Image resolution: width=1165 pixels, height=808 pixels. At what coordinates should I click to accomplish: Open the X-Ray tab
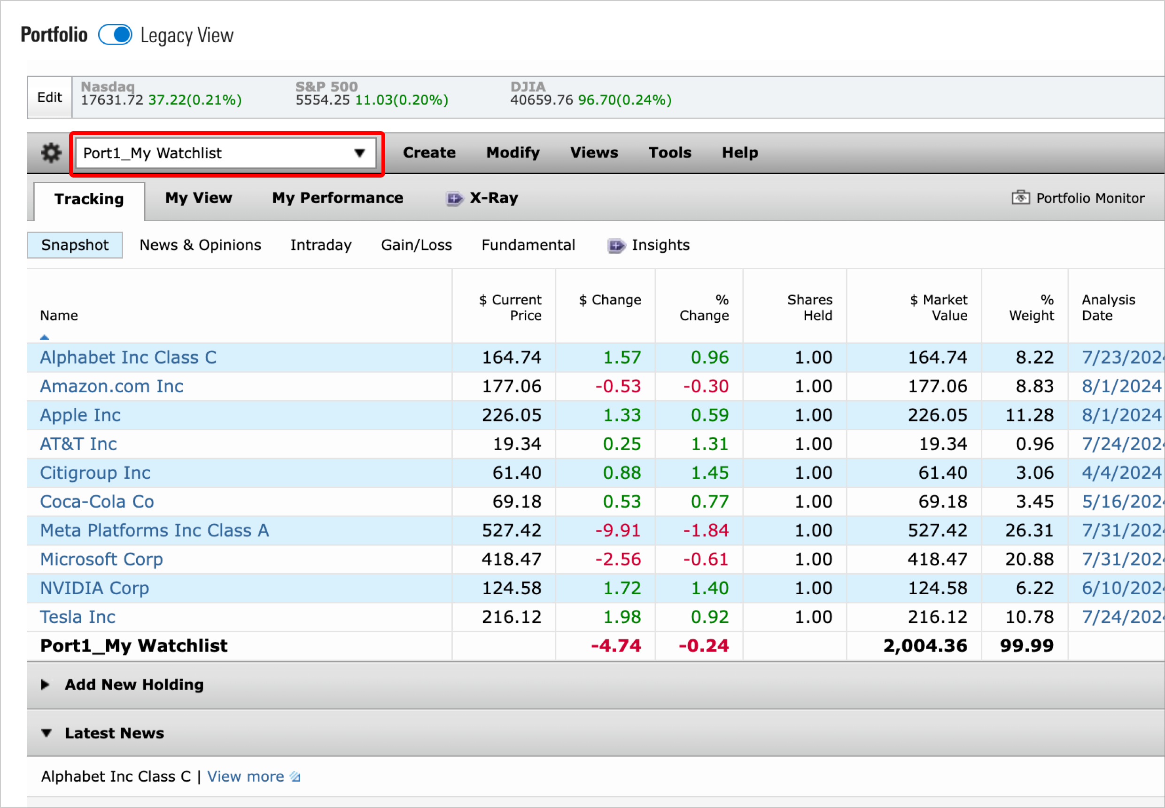(x=494, y=198)
